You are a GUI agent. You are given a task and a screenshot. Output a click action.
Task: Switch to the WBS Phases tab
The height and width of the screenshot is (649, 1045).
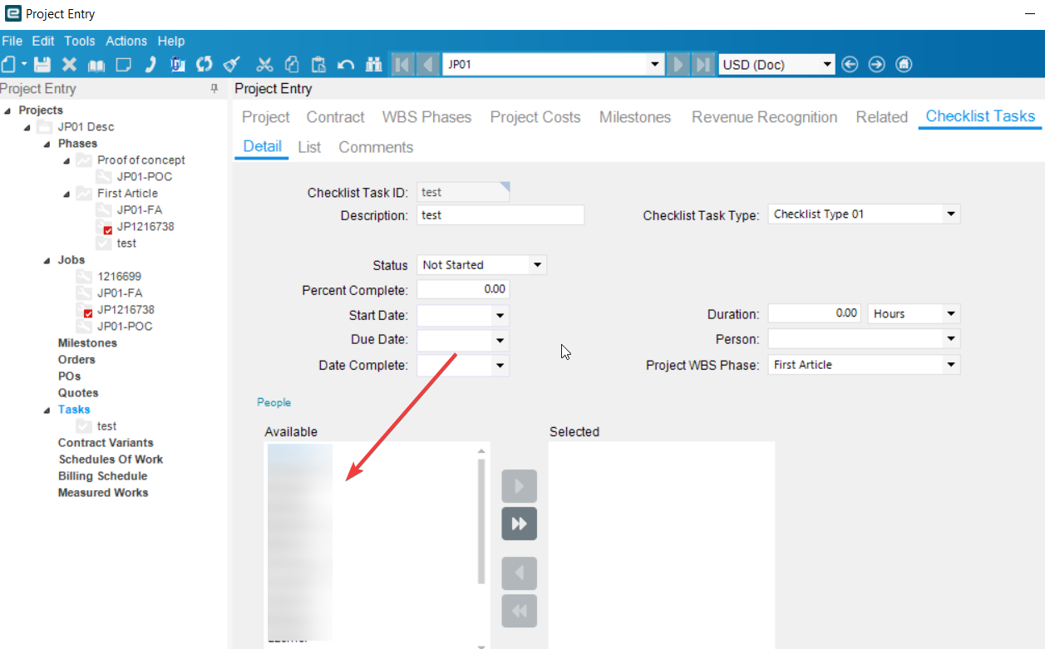tap(426, 117)
